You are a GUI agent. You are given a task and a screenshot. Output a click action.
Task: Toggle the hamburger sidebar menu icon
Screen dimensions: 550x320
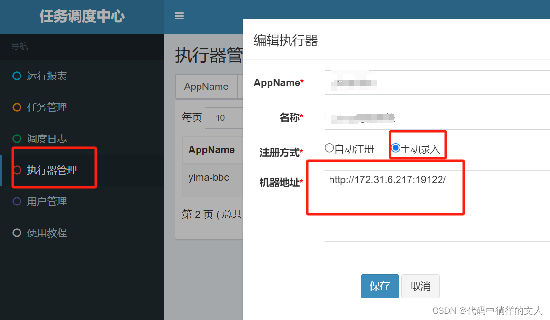point(179,16)
